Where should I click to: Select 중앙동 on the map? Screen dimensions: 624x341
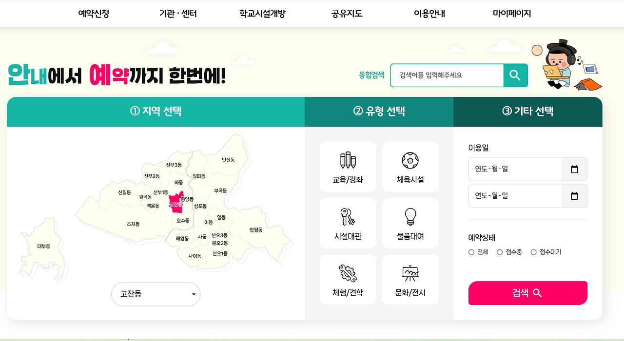tap(187, 199)
